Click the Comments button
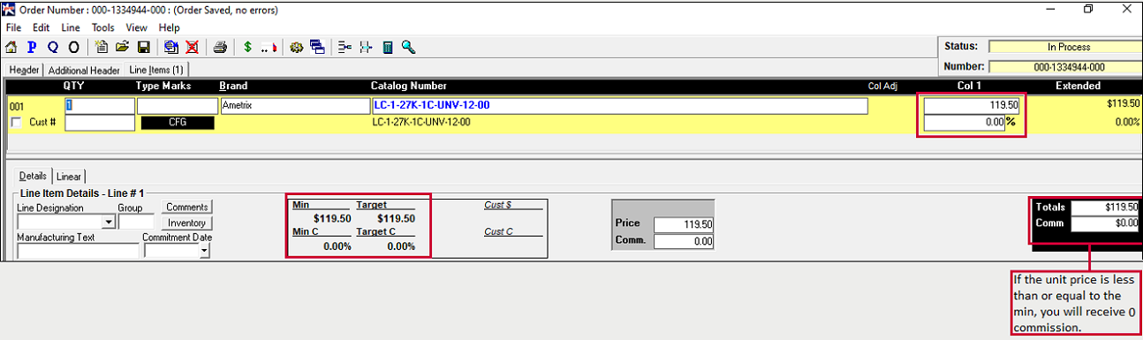Viewport: 1143px width, 340px height. point(187,207)
